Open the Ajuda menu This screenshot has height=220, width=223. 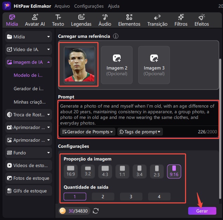tap(114, 6)
